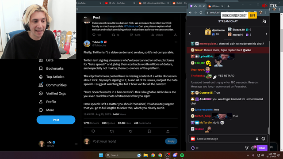Open Discord from the taskbar
This screenshot has width=283, height=159.
click(175, 155)
